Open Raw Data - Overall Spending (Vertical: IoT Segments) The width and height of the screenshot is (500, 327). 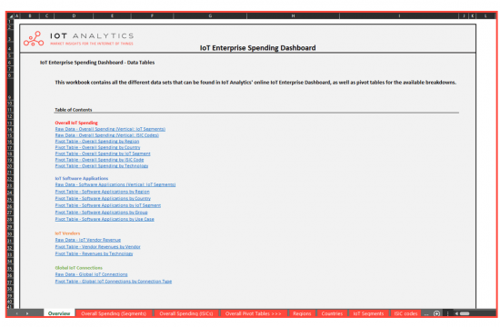[110, 129]
